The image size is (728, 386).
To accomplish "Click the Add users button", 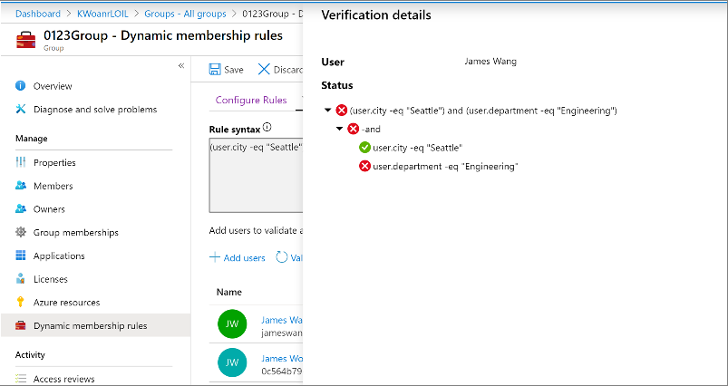I will coord(238,258).
